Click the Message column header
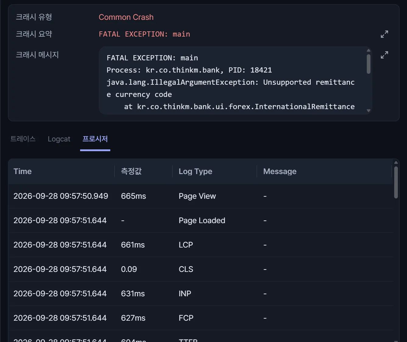Screen dimensions: 407x342 click(x=280, y=171)
